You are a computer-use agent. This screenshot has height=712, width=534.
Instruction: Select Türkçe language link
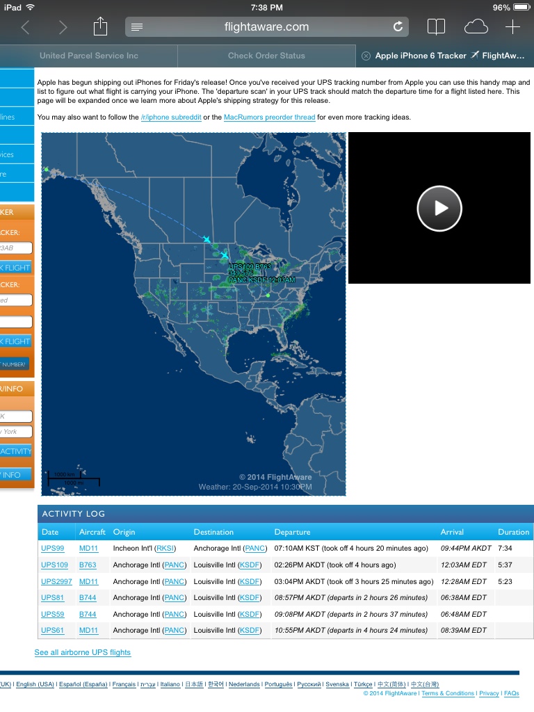(x=363, y=684)
